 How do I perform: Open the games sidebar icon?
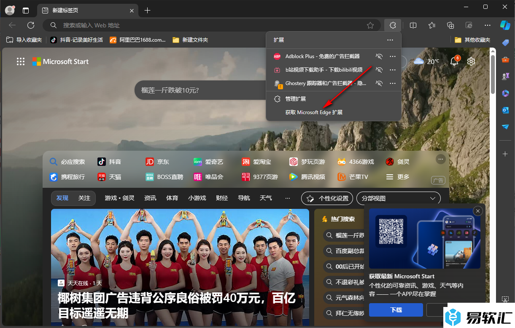[x=505, y=76]
